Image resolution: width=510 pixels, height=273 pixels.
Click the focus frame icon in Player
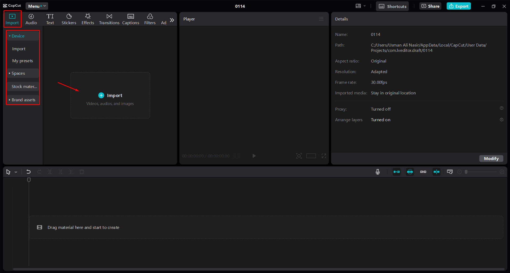(x=299, y=156)
